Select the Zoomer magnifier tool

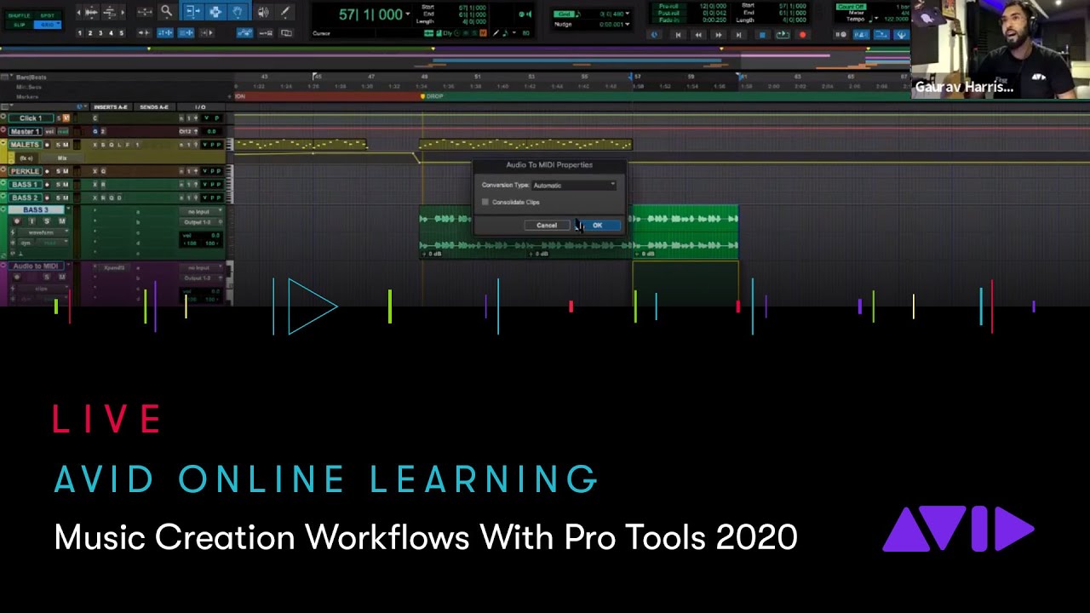point(166,12)
